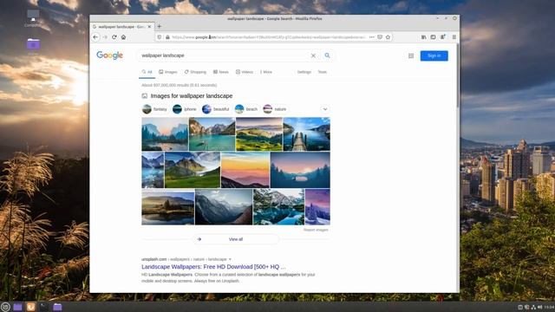The image size is (555, 312).
Task: Reload the page with refresh icon
Action: click(x=114, y=36)
